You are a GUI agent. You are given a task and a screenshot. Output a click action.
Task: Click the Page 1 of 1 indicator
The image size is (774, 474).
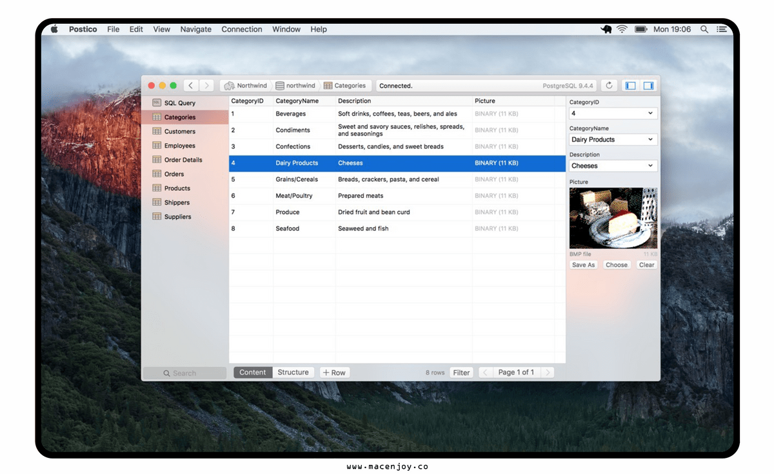[516, 372]
